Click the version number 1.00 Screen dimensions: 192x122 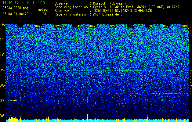[x=41, y=2]
